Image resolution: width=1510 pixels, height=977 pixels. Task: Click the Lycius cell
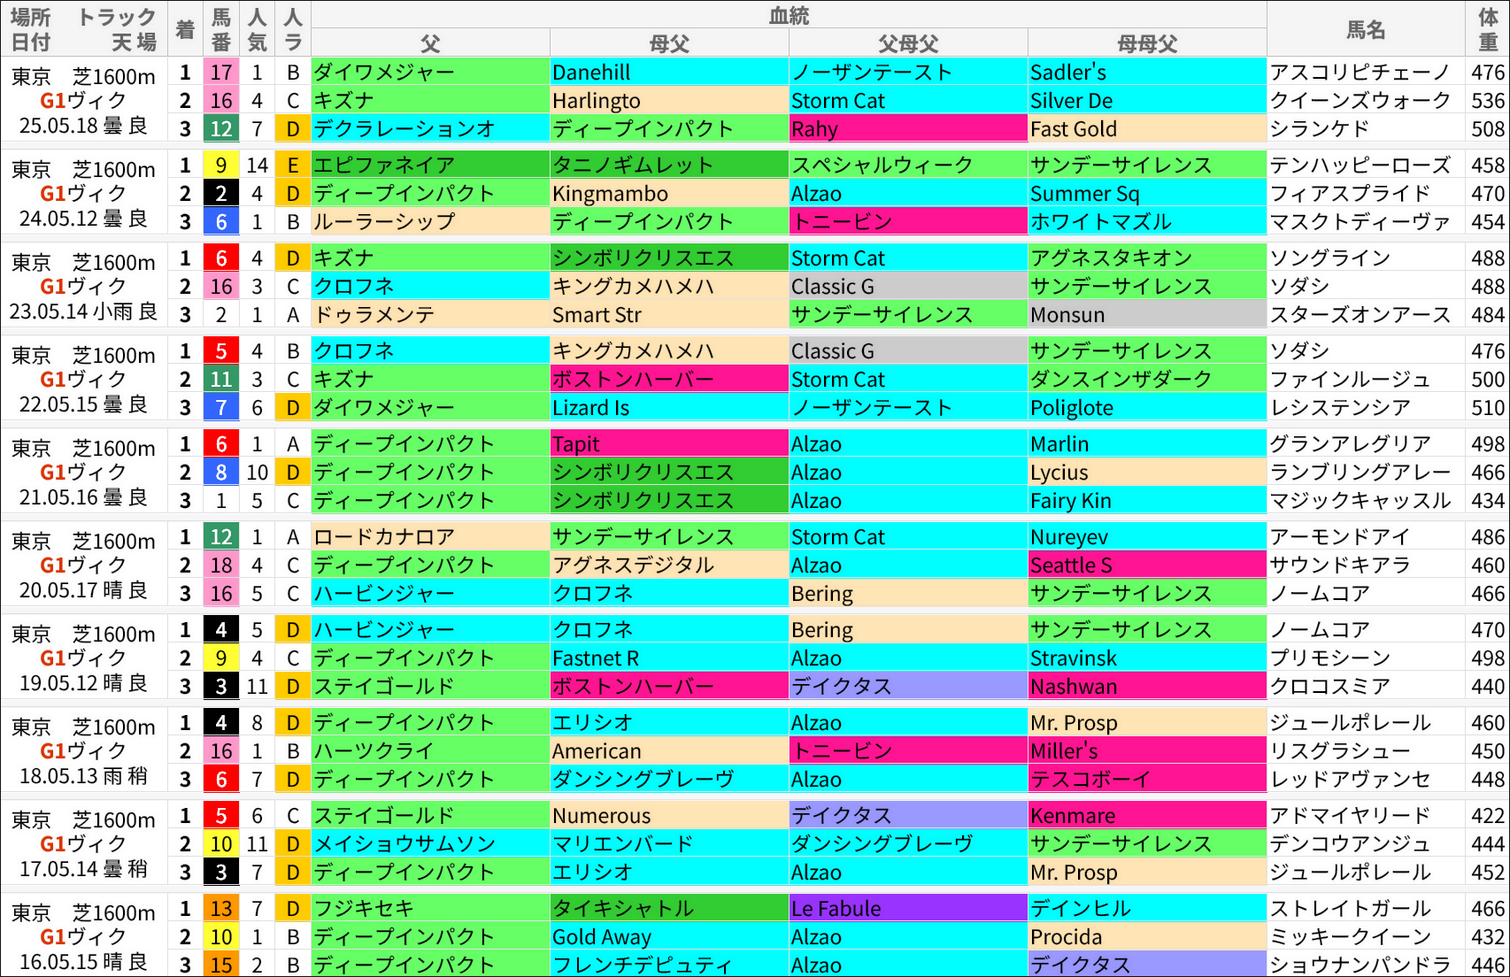click(x=1147, y=473)
